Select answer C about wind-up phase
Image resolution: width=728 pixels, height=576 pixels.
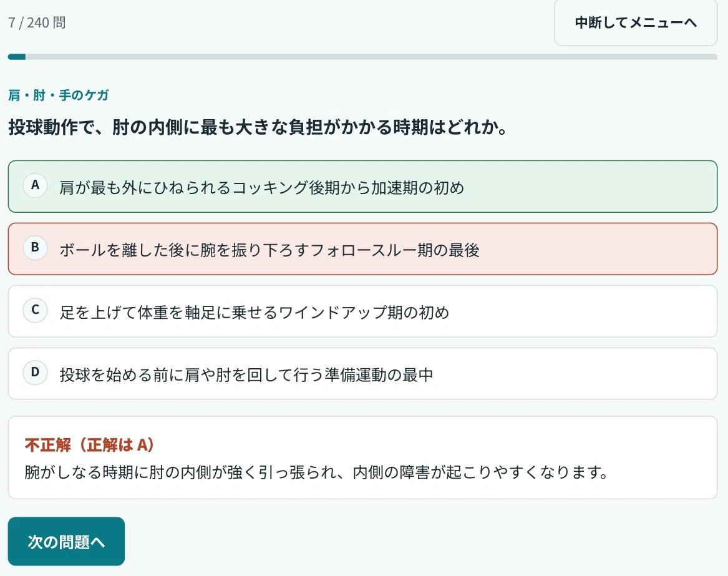coord(362,311)
